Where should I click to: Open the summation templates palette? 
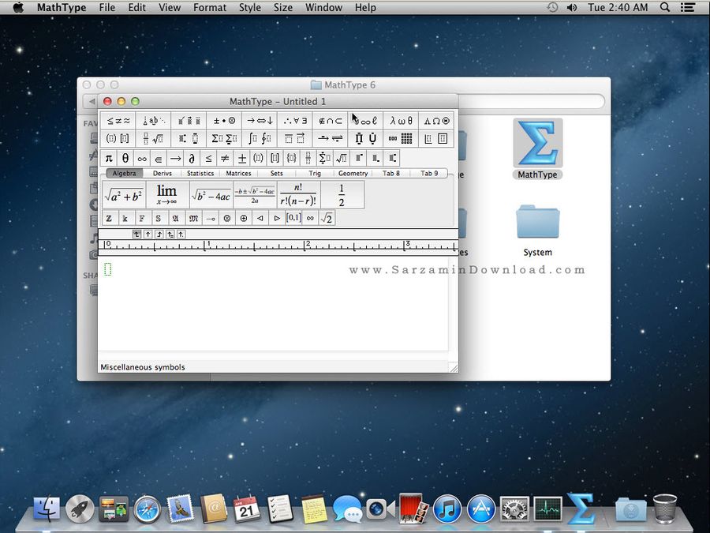pos(224,138)
